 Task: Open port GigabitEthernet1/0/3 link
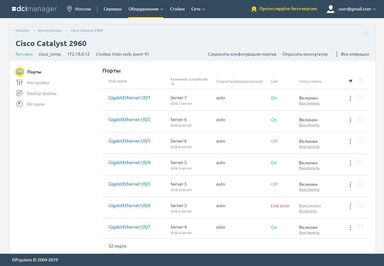(129, 141)
